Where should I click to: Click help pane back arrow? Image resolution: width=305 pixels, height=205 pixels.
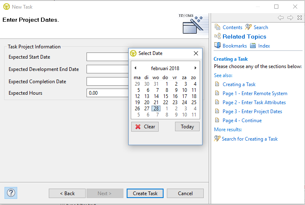pos(281,18)
